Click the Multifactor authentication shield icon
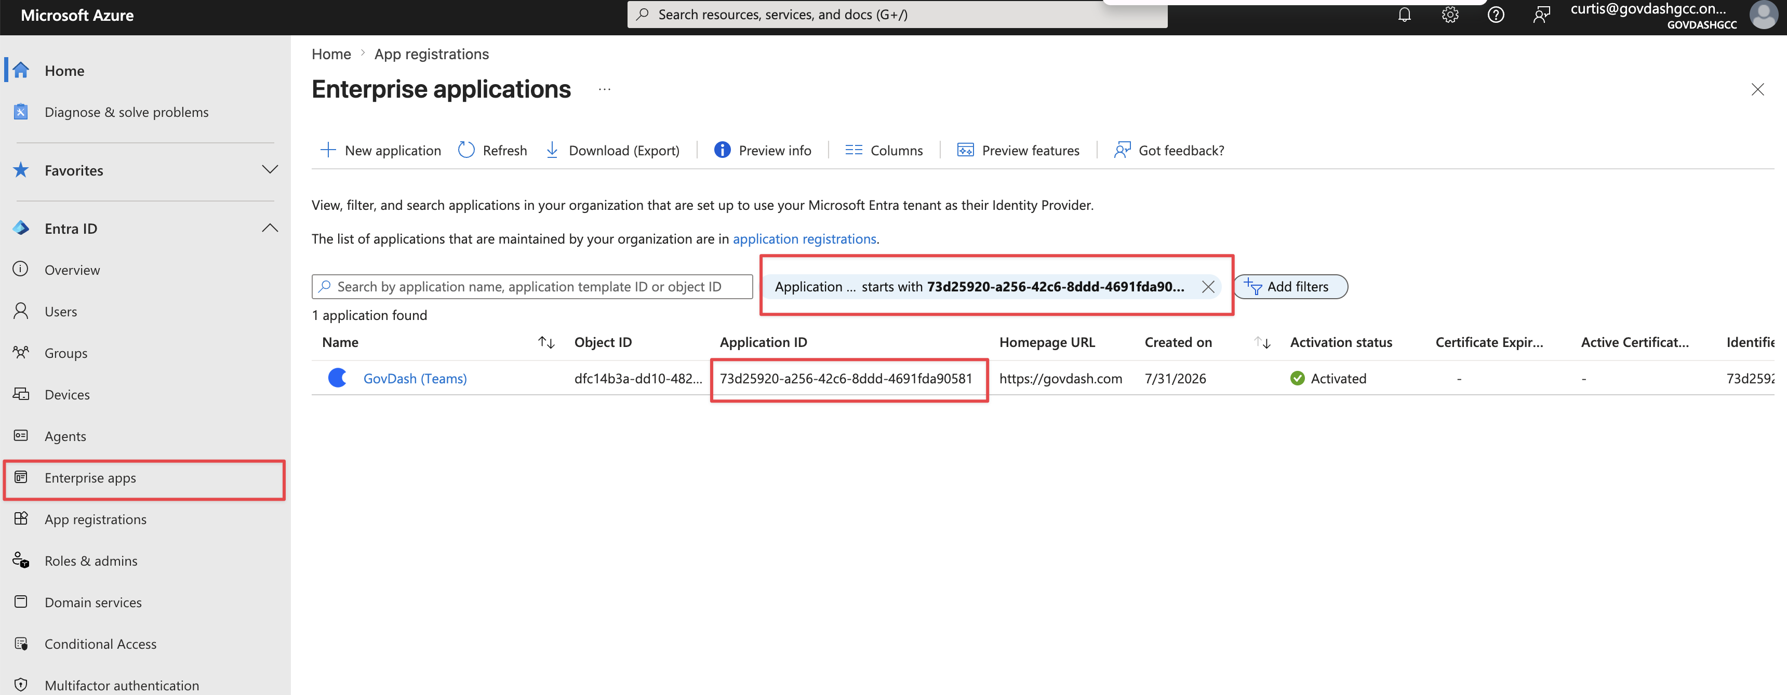 [21, 685]
